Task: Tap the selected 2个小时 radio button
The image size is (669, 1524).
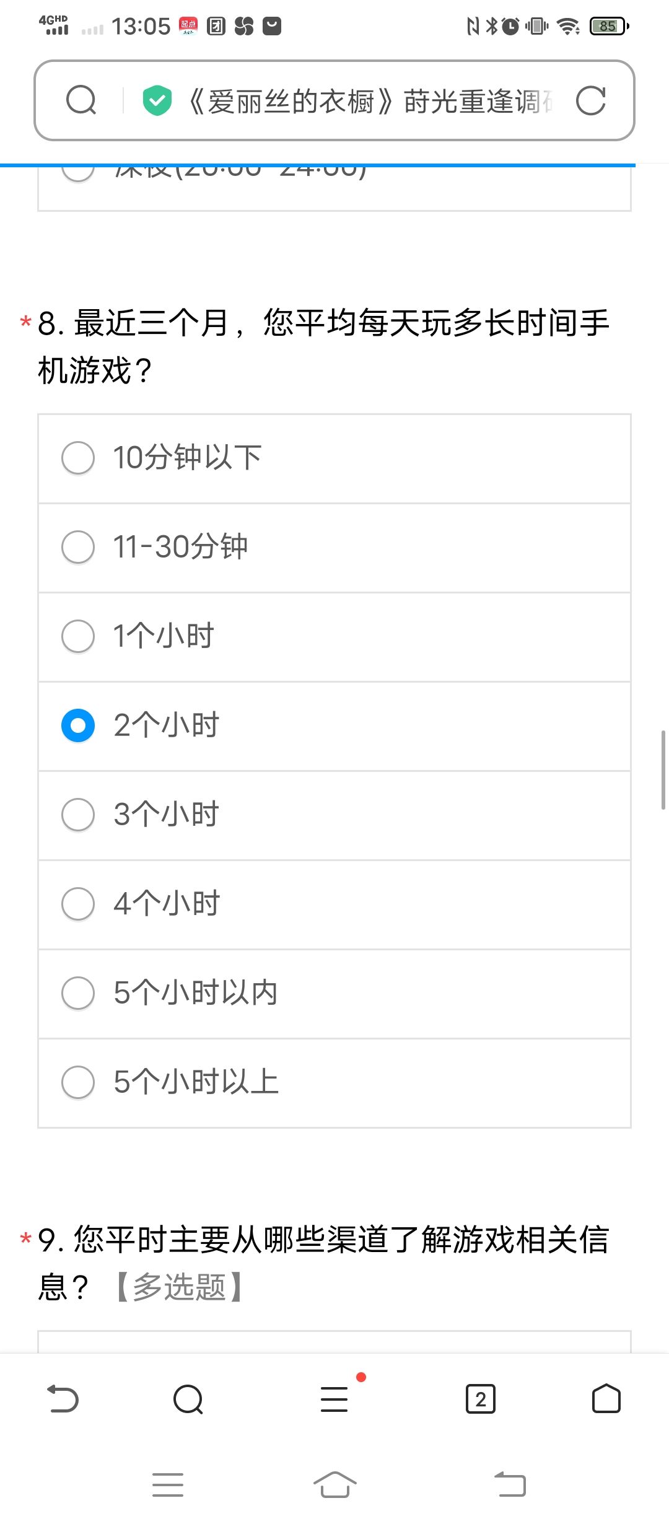Action: click(78, 725)
